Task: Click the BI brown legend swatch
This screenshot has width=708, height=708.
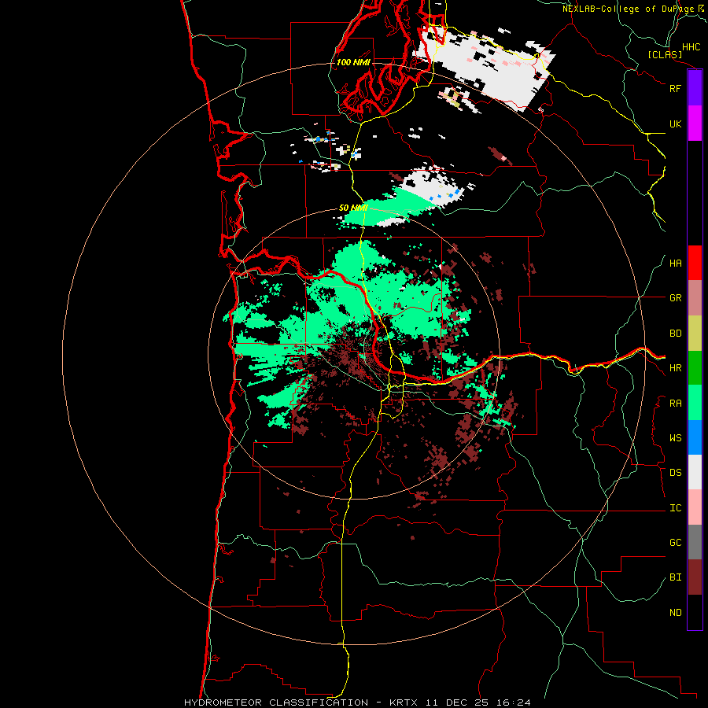Action: 695,577
